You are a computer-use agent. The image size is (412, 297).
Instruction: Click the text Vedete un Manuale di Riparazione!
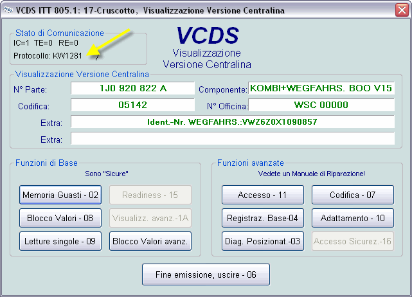[x=311, y=174]
